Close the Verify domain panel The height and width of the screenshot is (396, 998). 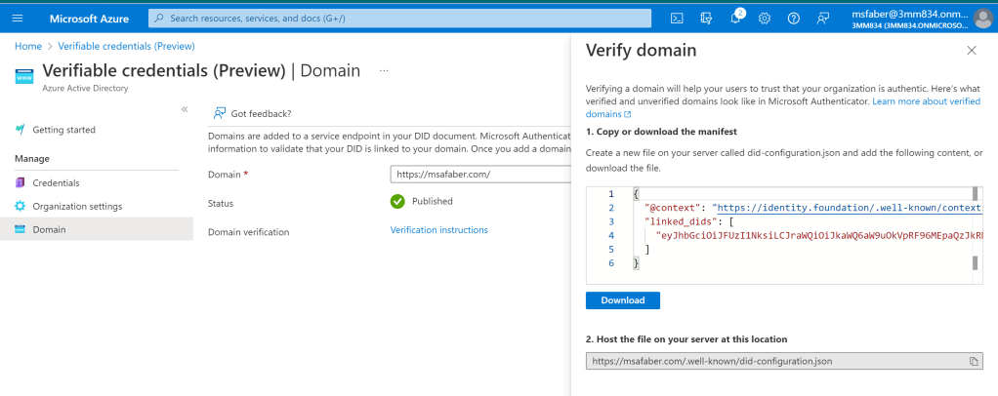(x=971, y=50)
